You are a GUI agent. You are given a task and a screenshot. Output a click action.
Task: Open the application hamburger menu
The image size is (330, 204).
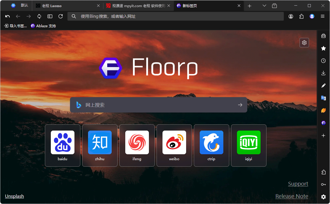coord(322,17)
